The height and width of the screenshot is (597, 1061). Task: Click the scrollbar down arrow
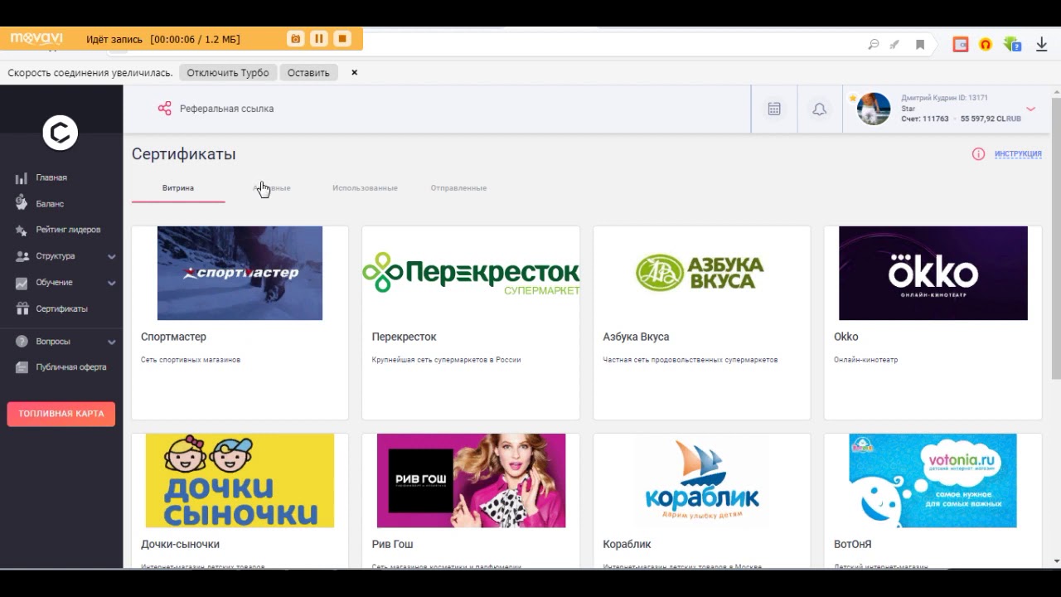(x=1055, y=561)
